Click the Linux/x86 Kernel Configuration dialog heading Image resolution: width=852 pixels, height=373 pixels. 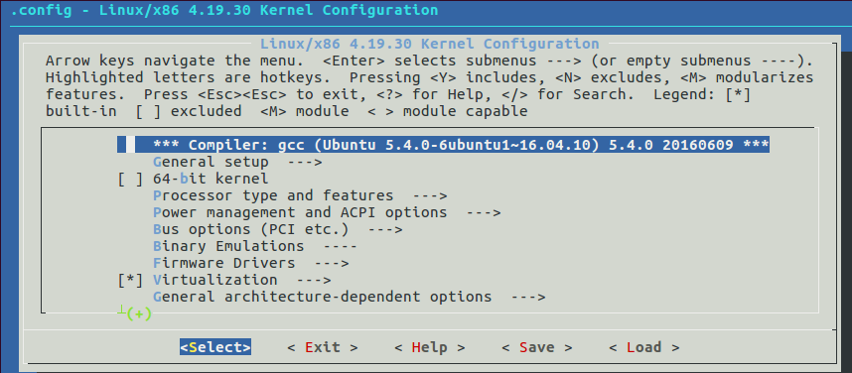[429, 44]
